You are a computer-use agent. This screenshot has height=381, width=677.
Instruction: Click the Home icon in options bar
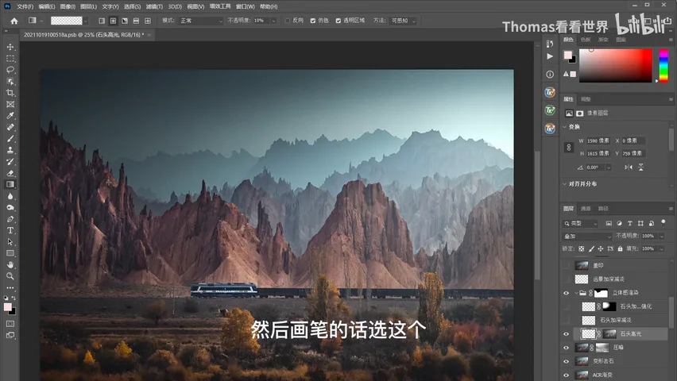pos(14,21)
